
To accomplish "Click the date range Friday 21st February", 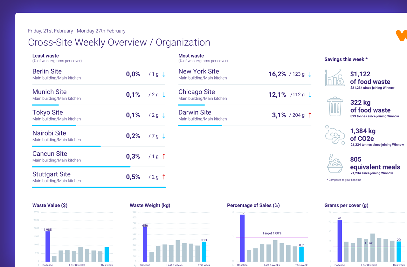I will point(77,31).
